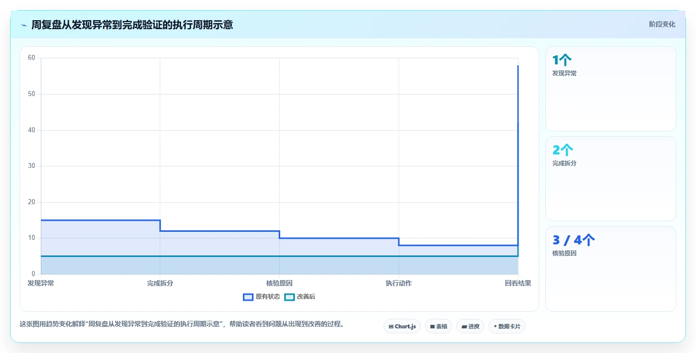The image size is (696, 353).
Task: Select the 进度 tag
Action: point(470,326)
